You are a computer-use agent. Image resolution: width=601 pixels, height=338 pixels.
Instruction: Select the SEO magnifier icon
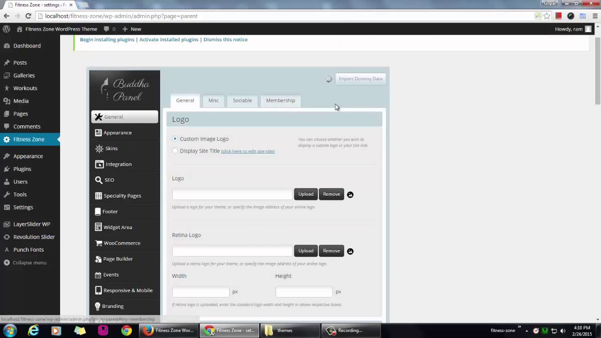point(99,180)
